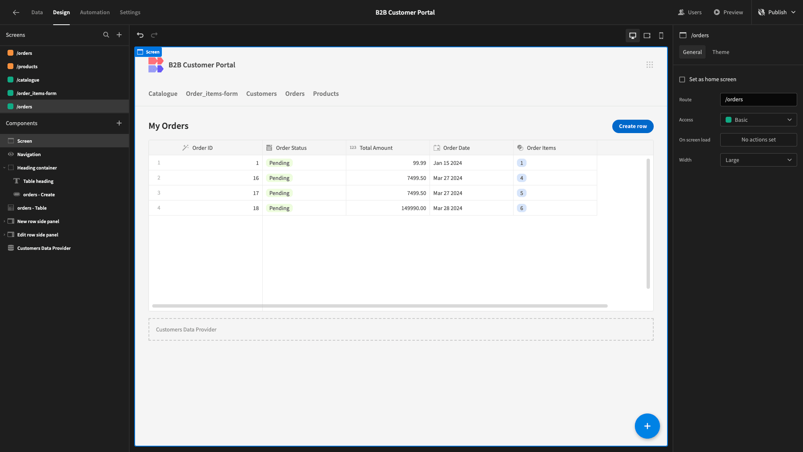
Task: Select the /order_items-form screen
Action: point(64,93)
